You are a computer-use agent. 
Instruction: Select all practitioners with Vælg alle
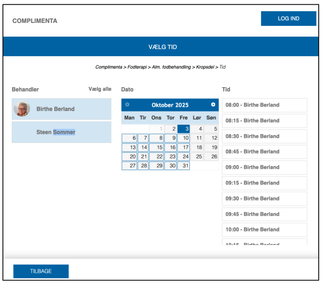point(100,89)
